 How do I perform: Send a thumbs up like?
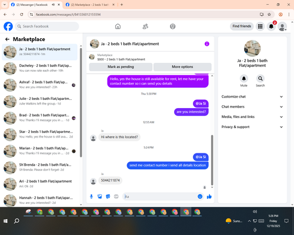point(209,196)
